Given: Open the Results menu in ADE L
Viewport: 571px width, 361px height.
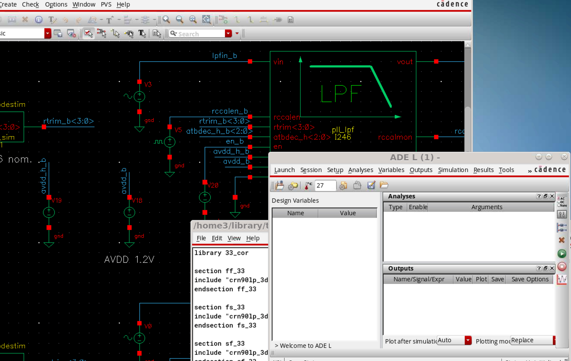Looking at the screenshot, I should coord(483,170).
